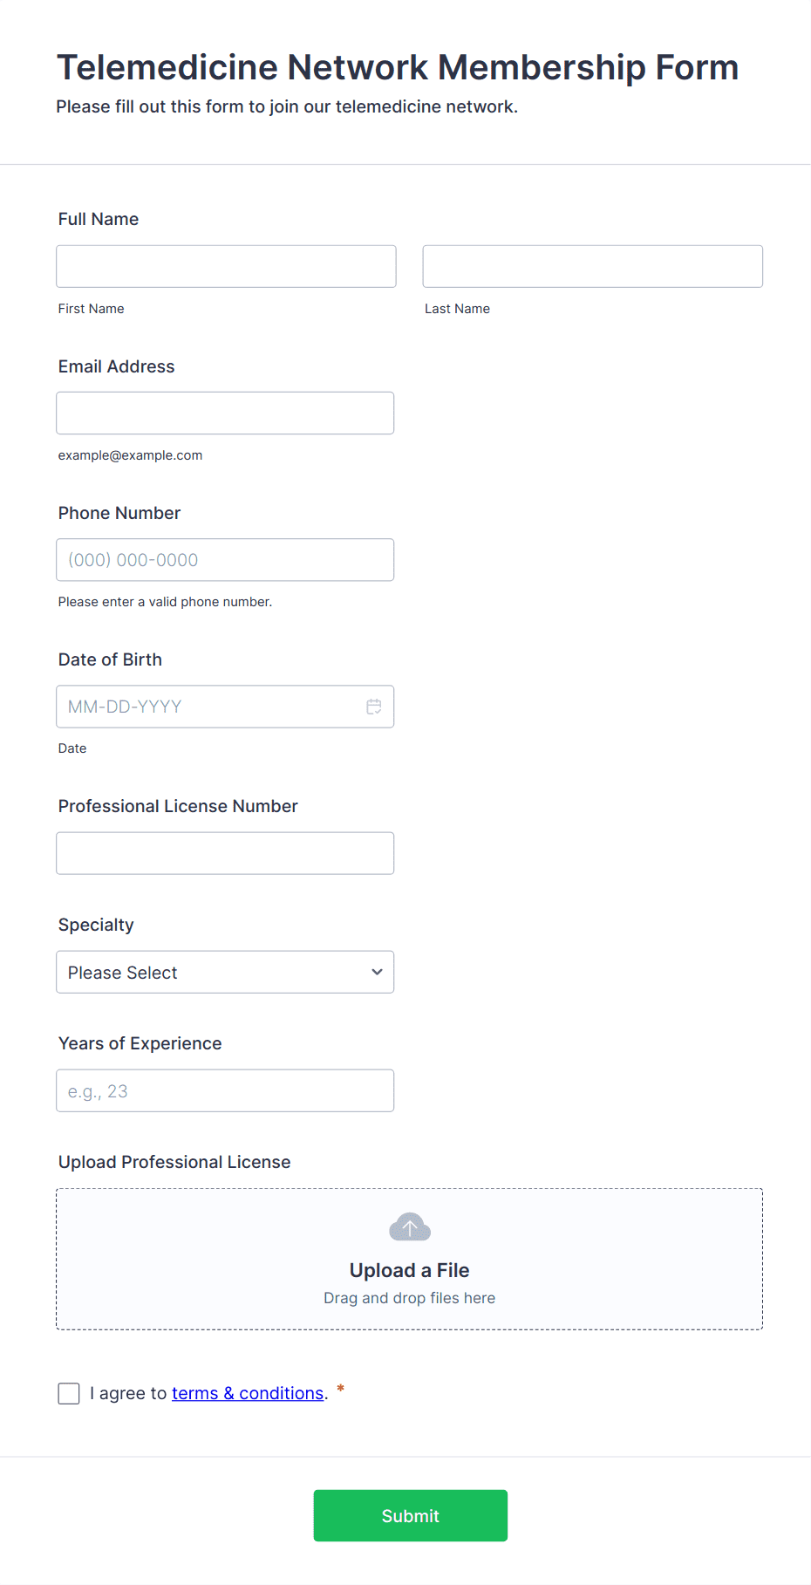The height and width of the screenshot is (1585, 811).
Task: Click the calendar icon in Date of Birth field
Action: coord(374,707)
